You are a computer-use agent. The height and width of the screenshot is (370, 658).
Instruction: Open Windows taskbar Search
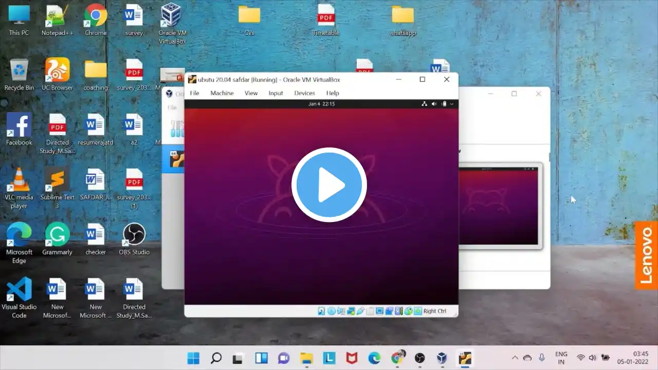click(x=216, y=358)
